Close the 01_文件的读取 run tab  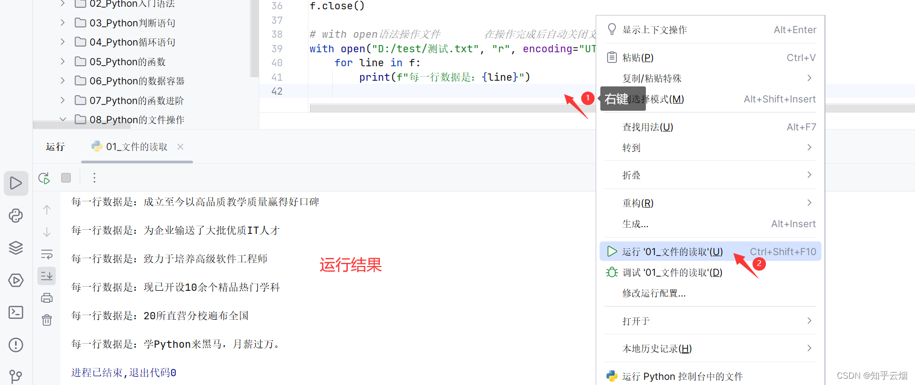click(180, 147)
